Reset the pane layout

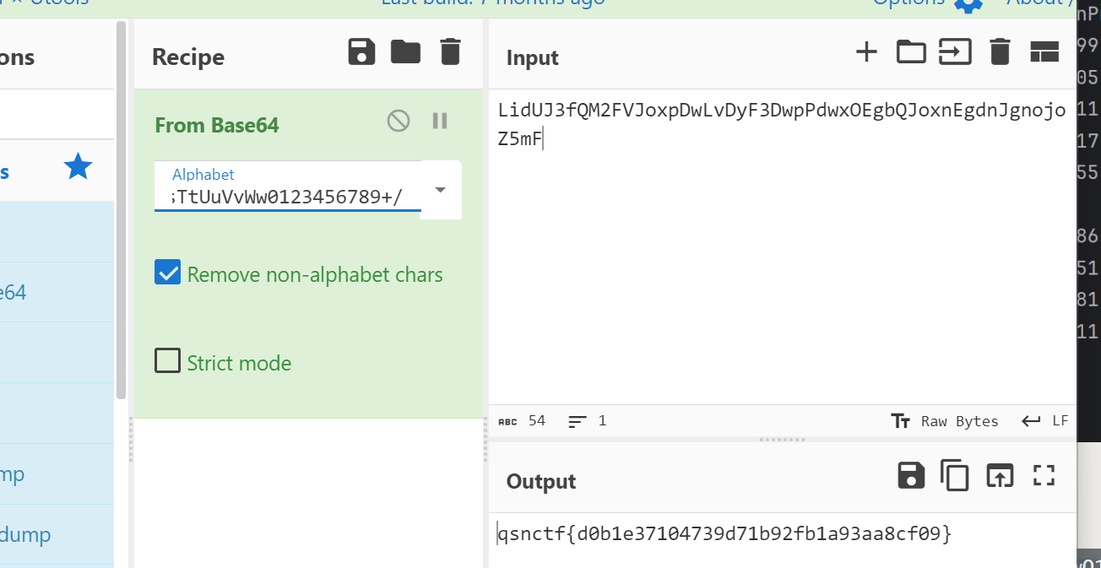click(1044, 52)
